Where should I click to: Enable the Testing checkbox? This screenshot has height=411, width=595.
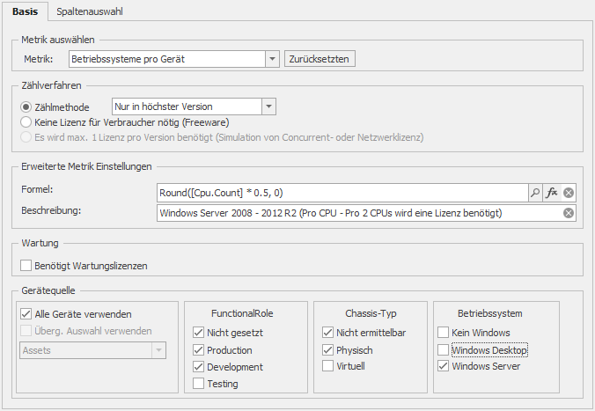pyautogui.click(x=198, y=384)
